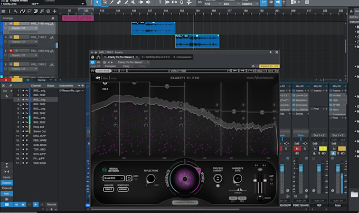
Task: Pin the plugin window
Action: (x=270, y=52)
